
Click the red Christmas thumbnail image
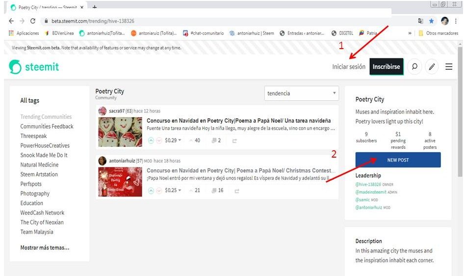(x=120, y=182)
